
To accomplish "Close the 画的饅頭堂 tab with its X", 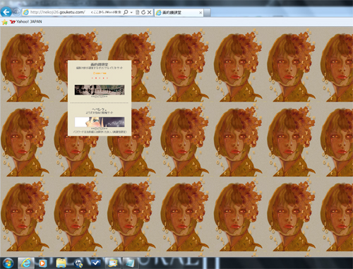I will coord(201,13).
